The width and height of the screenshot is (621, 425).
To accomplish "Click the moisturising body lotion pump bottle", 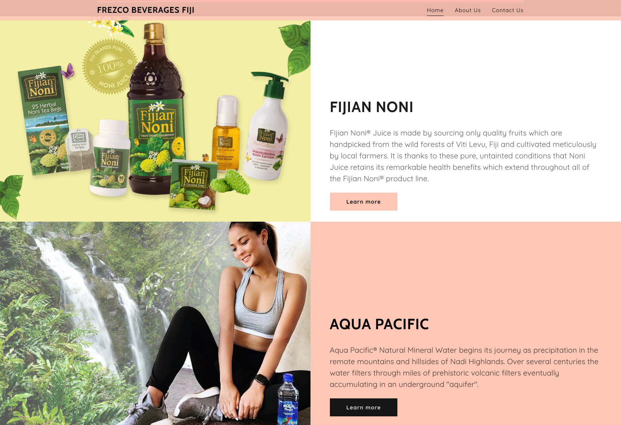I will [267, 128].
